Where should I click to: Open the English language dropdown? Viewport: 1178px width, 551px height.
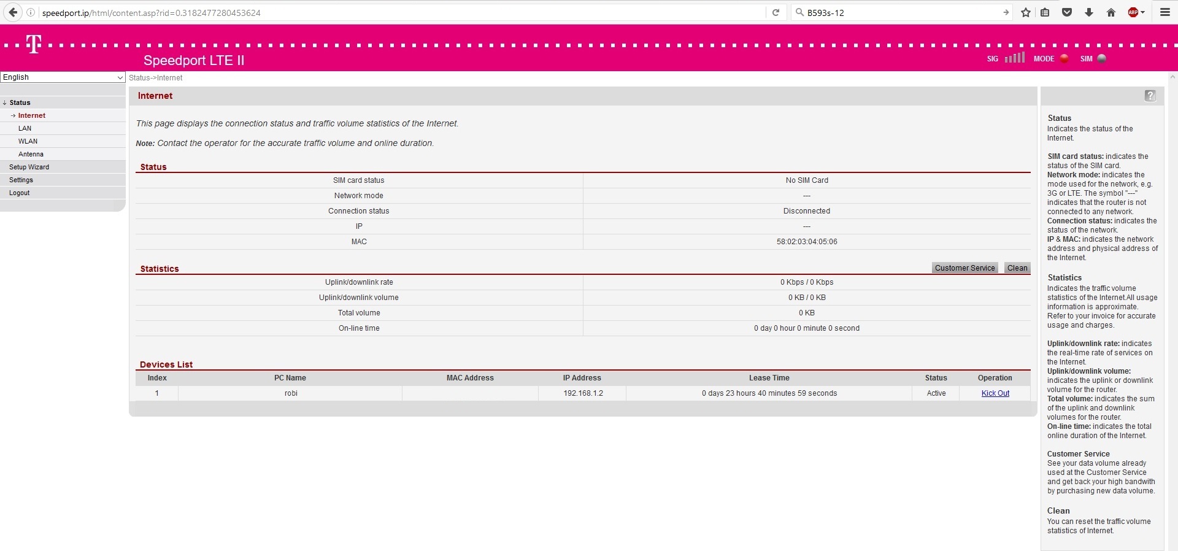point(63,77)
